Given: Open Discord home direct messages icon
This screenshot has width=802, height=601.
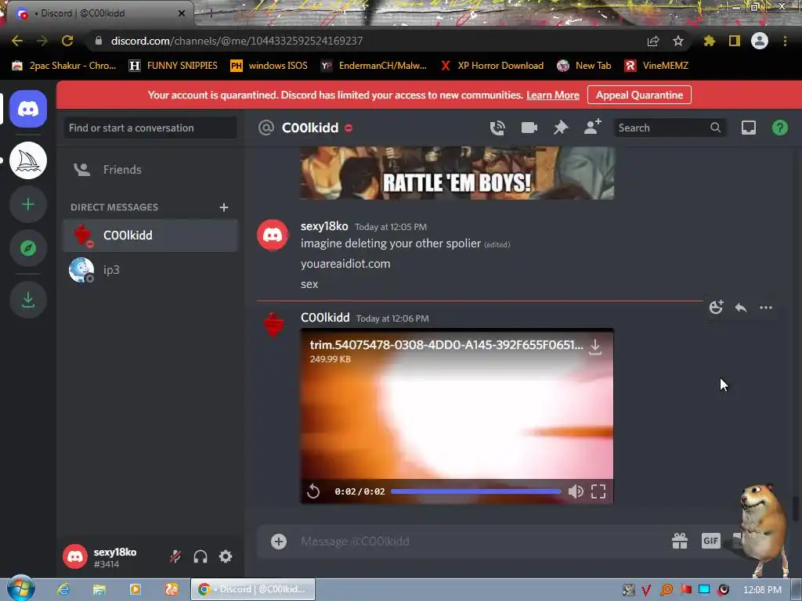Looking at the screenshot, I should tap(28, 109).
